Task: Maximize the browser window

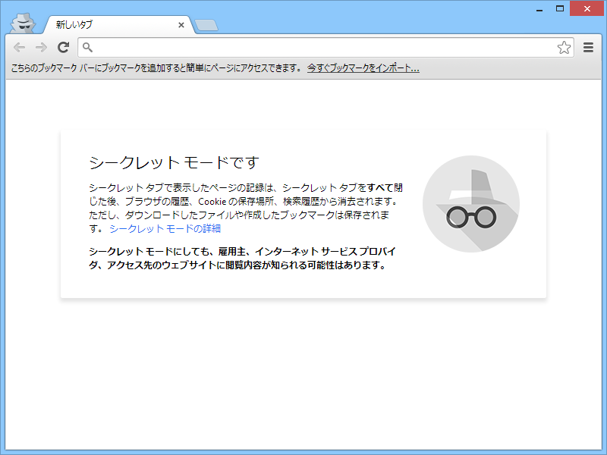Action: tap(561, 8)
